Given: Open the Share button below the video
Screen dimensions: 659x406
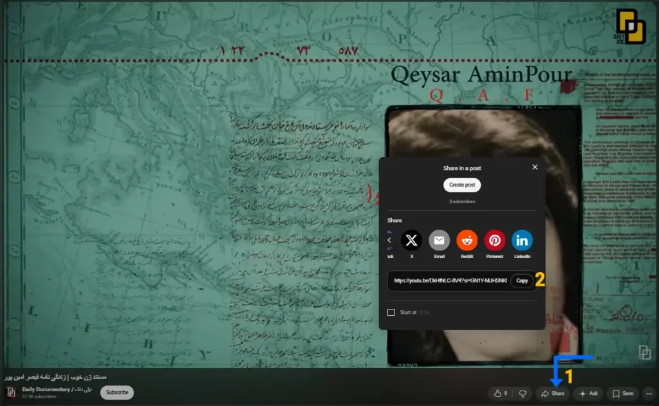Looking at the screenshot, I should point(553,394).
